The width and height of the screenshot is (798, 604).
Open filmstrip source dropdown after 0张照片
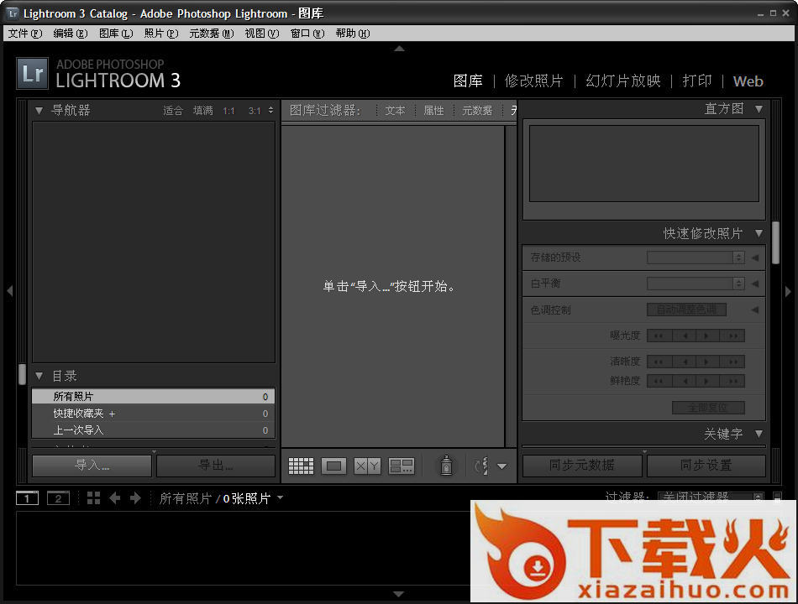click(x=280, y=497)
